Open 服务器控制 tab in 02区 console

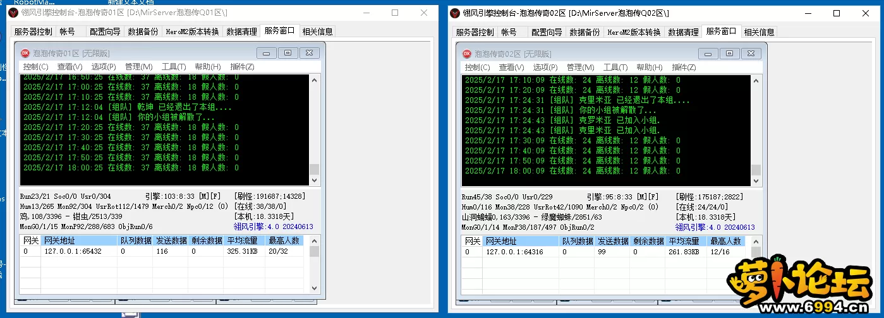click(475, 32)
